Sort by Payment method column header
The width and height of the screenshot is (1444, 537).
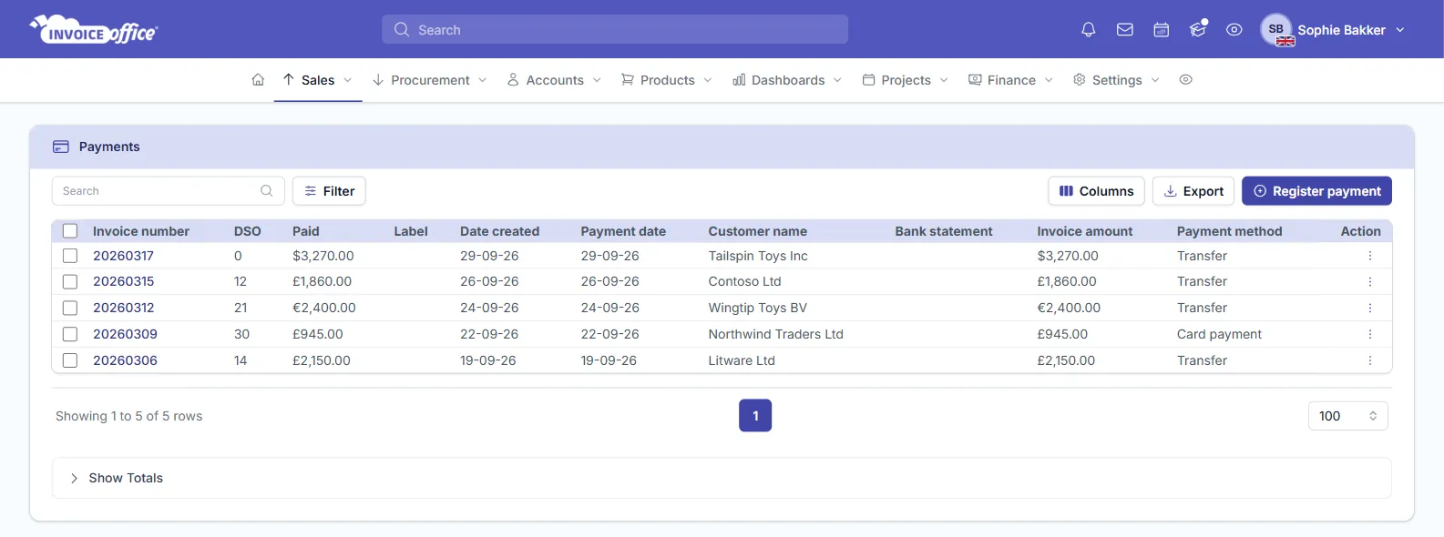1229,231
